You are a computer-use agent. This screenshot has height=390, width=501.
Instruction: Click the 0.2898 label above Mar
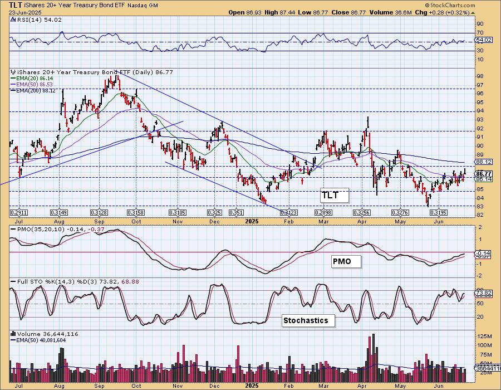tap(323, 213)
